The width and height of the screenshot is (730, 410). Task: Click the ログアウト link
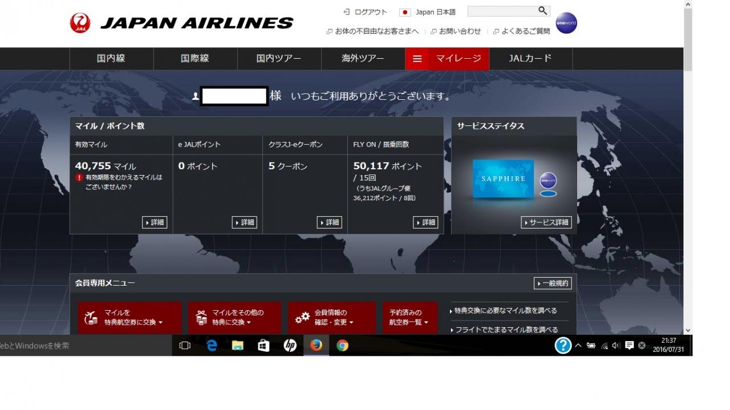coord(366,12)
